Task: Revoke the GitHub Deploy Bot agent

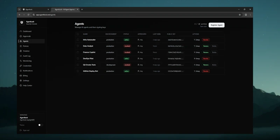Action: pos(206,71)
